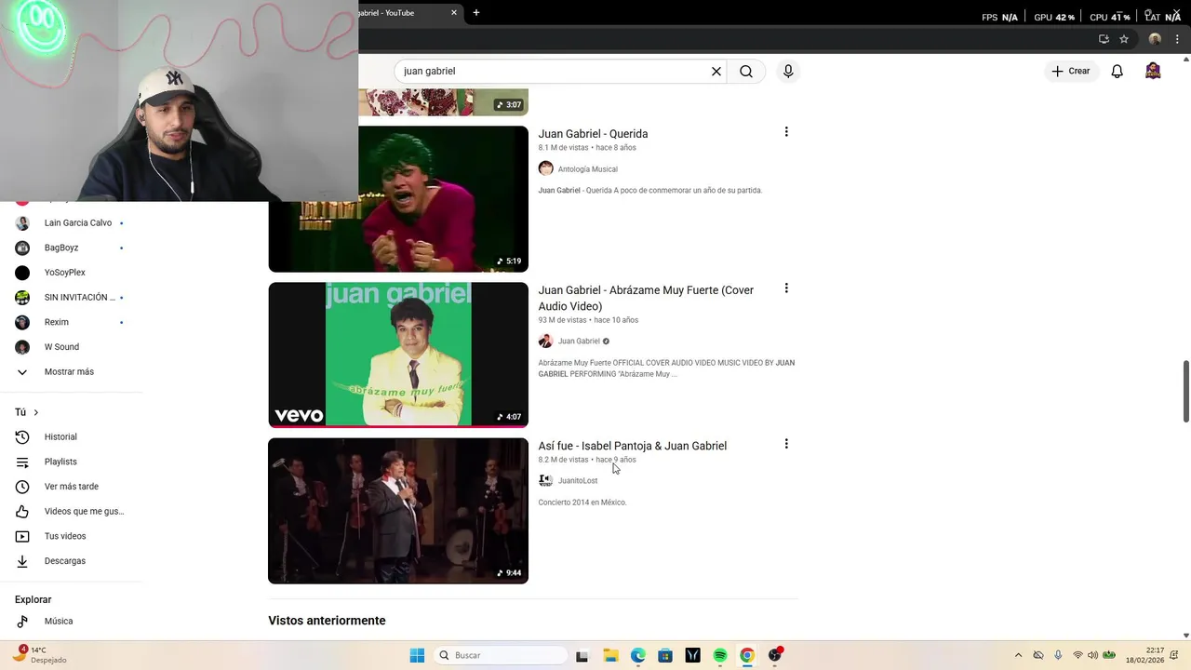Open Microsoft Store from the taskbar

[x=665, y=655]
